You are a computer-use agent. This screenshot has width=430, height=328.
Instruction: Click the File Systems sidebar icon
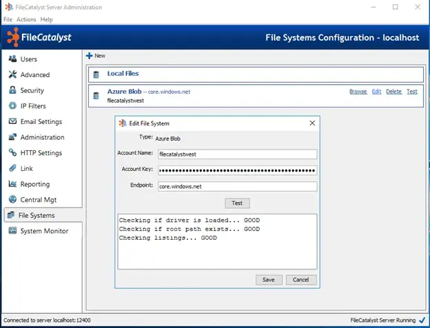11,215
